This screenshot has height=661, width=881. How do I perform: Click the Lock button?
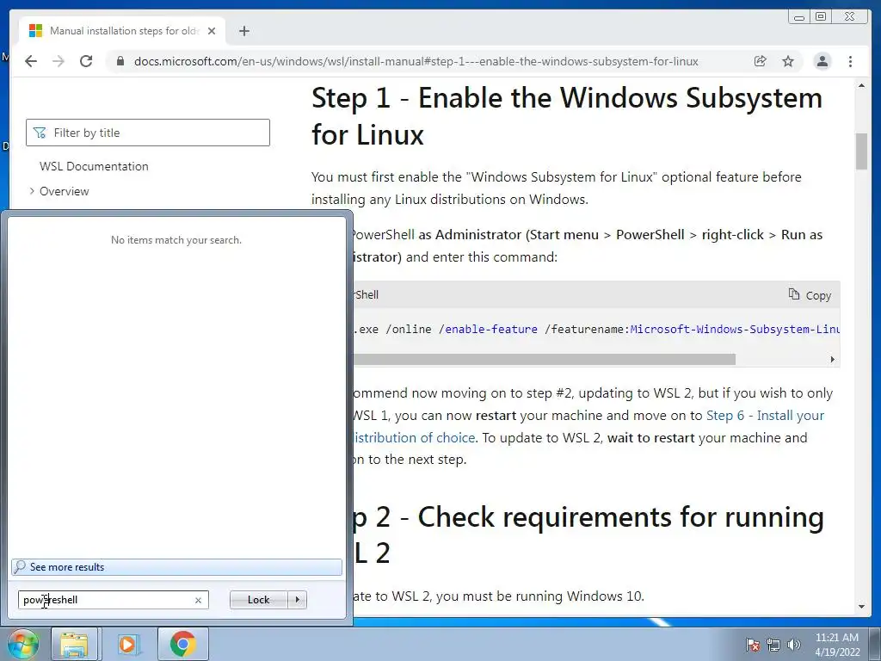click(258, 600)
